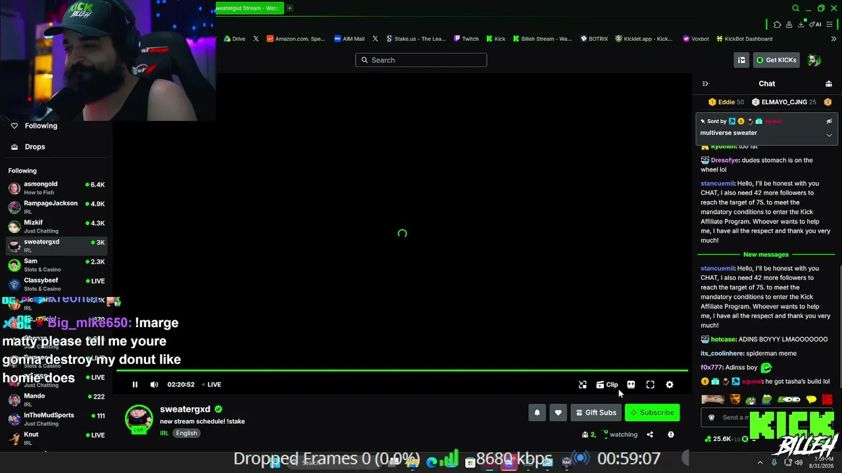
Task: Open Sam channel in the Following list
Action: (57, 265)
